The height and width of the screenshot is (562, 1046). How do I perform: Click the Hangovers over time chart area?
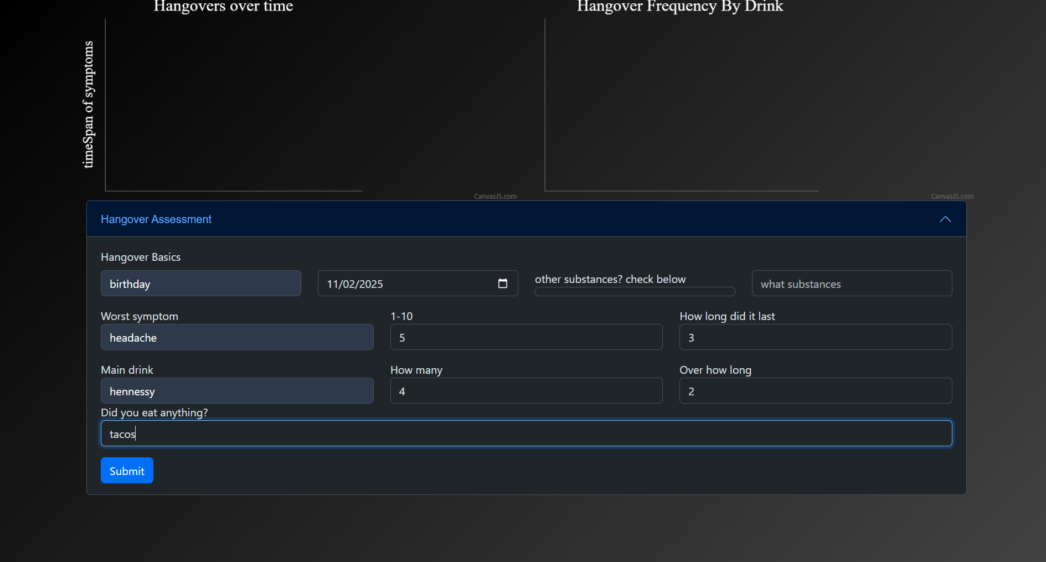[233, 105]
